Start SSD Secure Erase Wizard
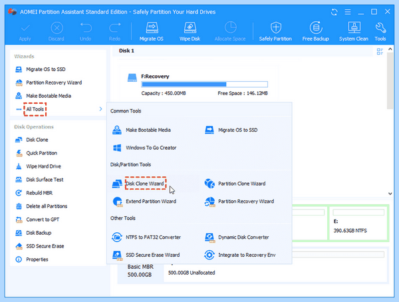Screen dimensions: 399x302 tap(153, 255)
